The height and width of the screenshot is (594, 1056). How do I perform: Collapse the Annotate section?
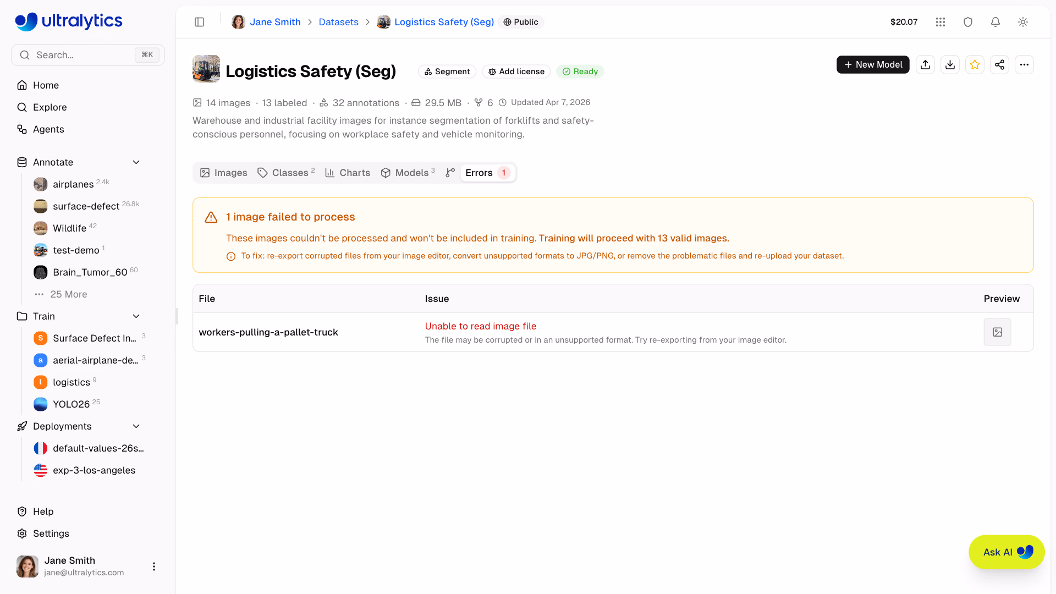coord(136,162)
